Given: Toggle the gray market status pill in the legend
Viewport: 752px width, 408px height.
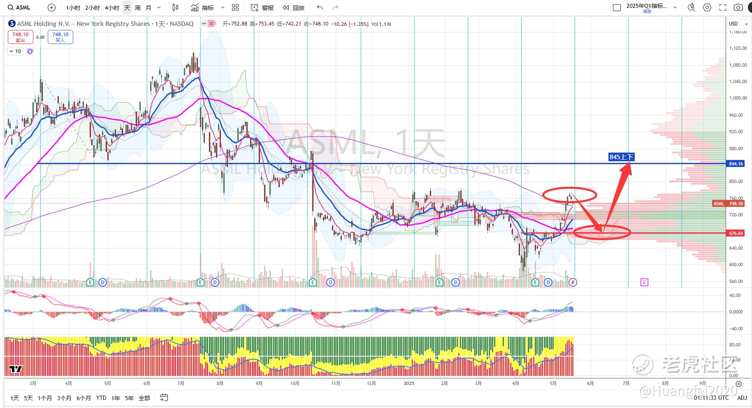Looking at the screenshot, I should tap(204, 24).
